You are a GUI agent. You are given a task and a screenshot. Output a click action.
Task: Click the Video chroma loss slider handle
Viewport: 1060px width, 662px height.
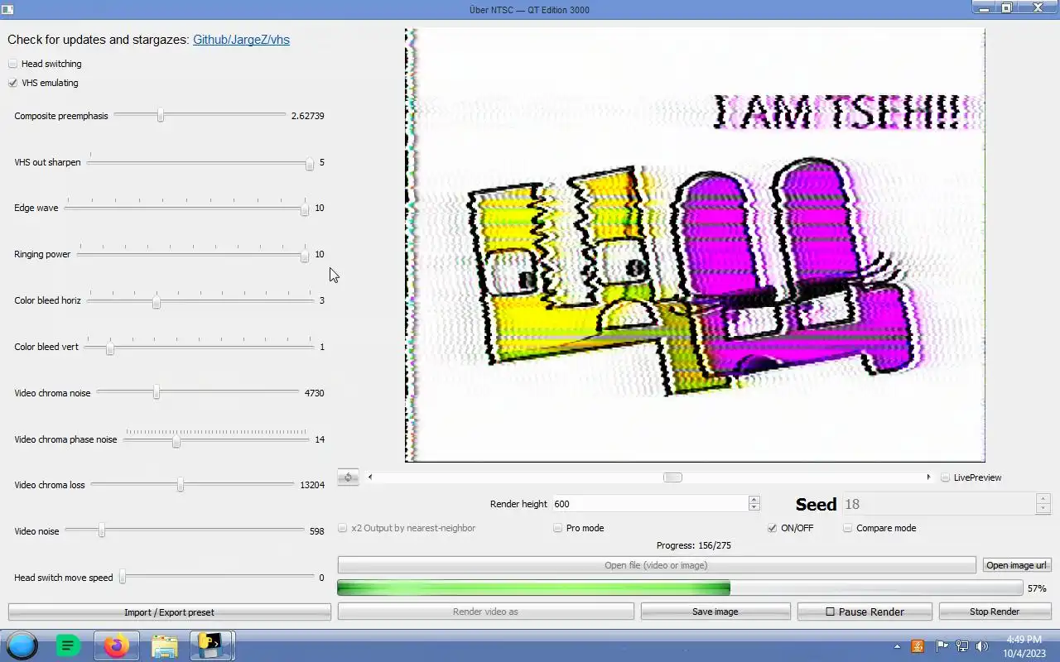(180, 485)
